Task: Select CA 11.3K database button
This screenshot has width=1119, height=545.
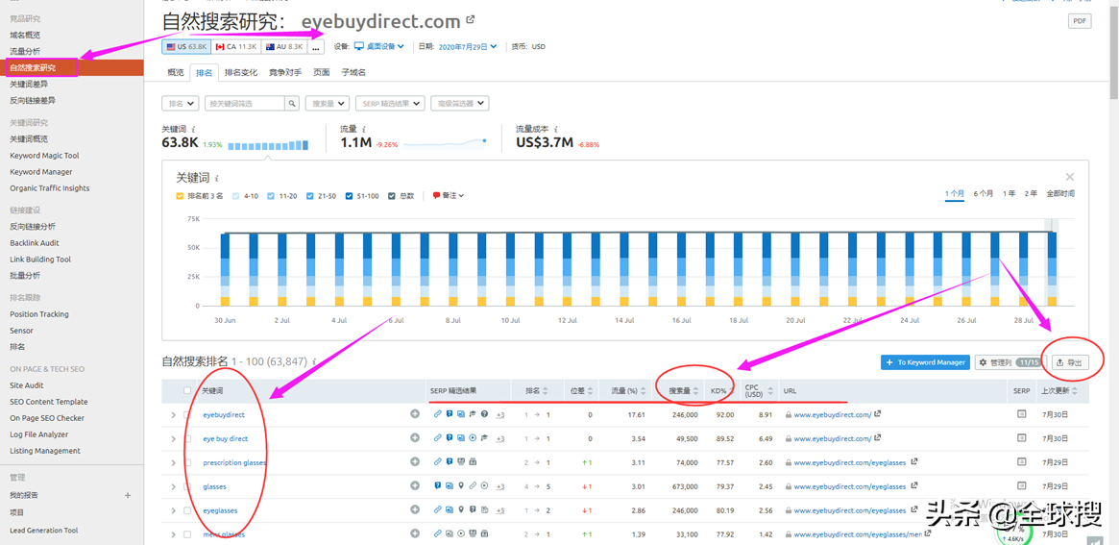Action: tap(235, 46)
